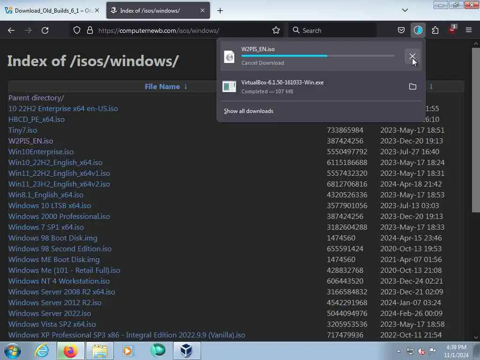Screen dimensions: 480x360
Task: Open the HBCD_PE_x64.iso link
Action: pos(37,120)
